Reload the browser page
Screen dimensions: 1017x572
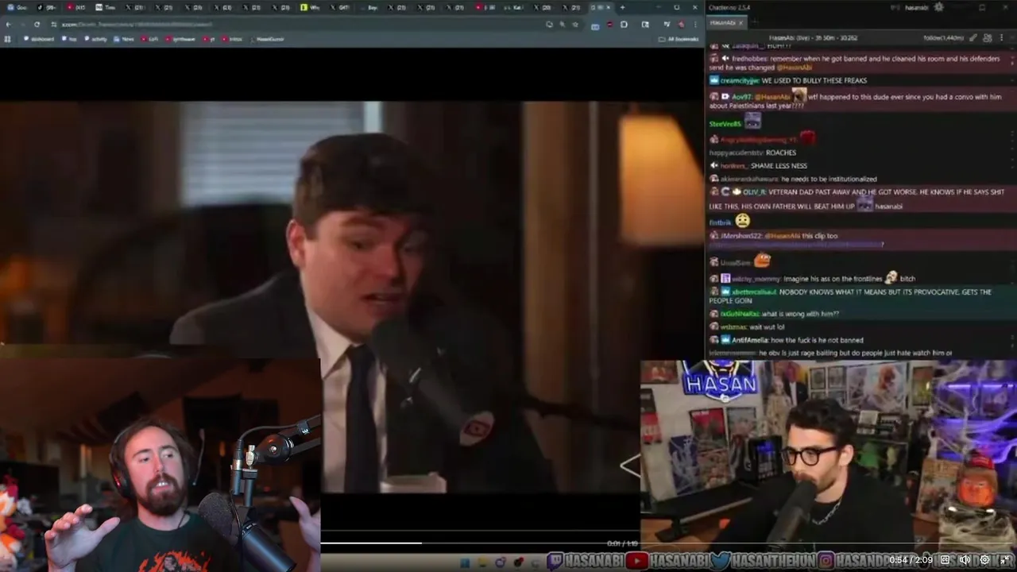tap(37, 25)
